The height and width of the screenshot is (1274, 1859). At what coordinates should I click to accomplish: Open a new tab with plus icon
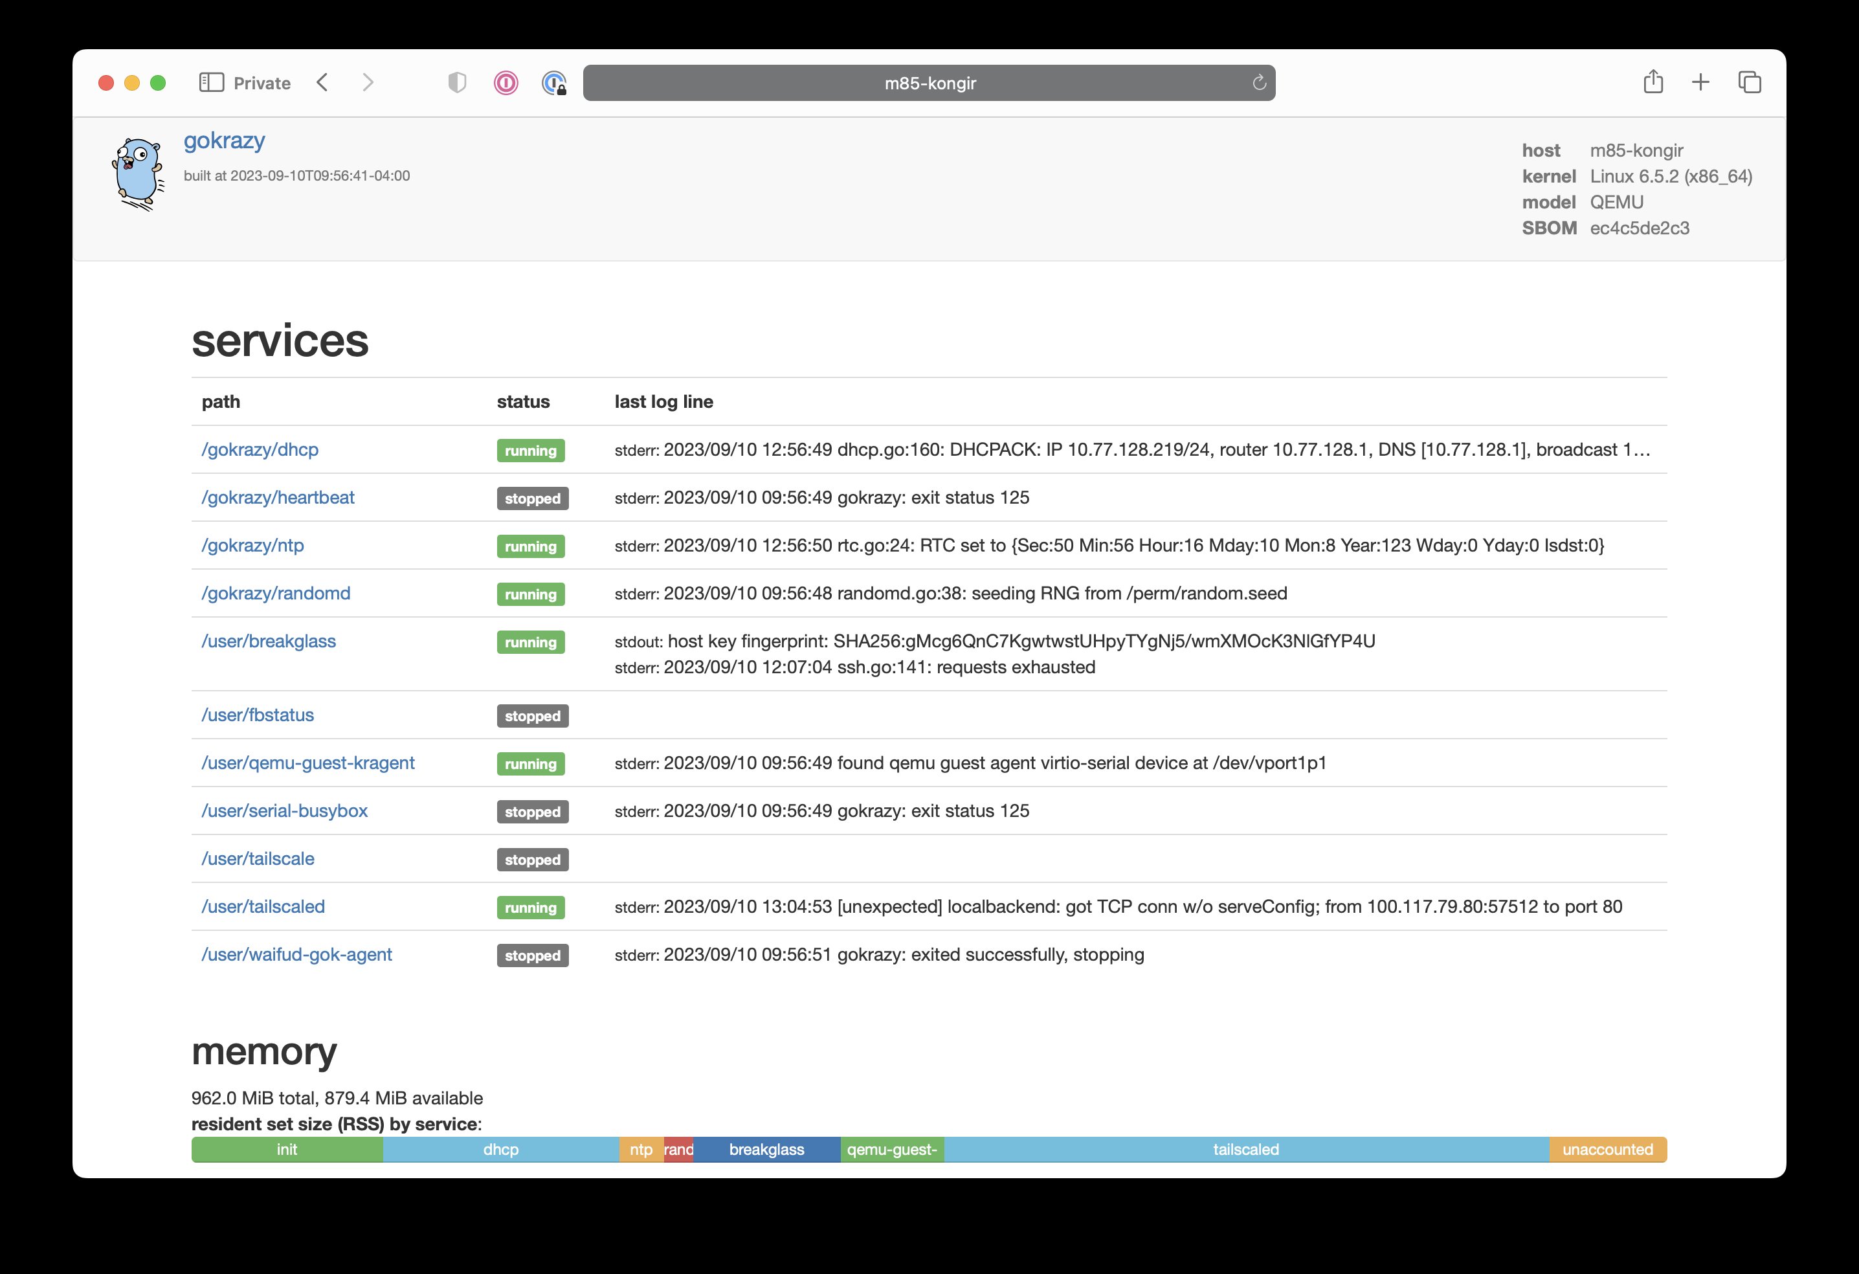pyautogui.click(x=1700, y=82)
